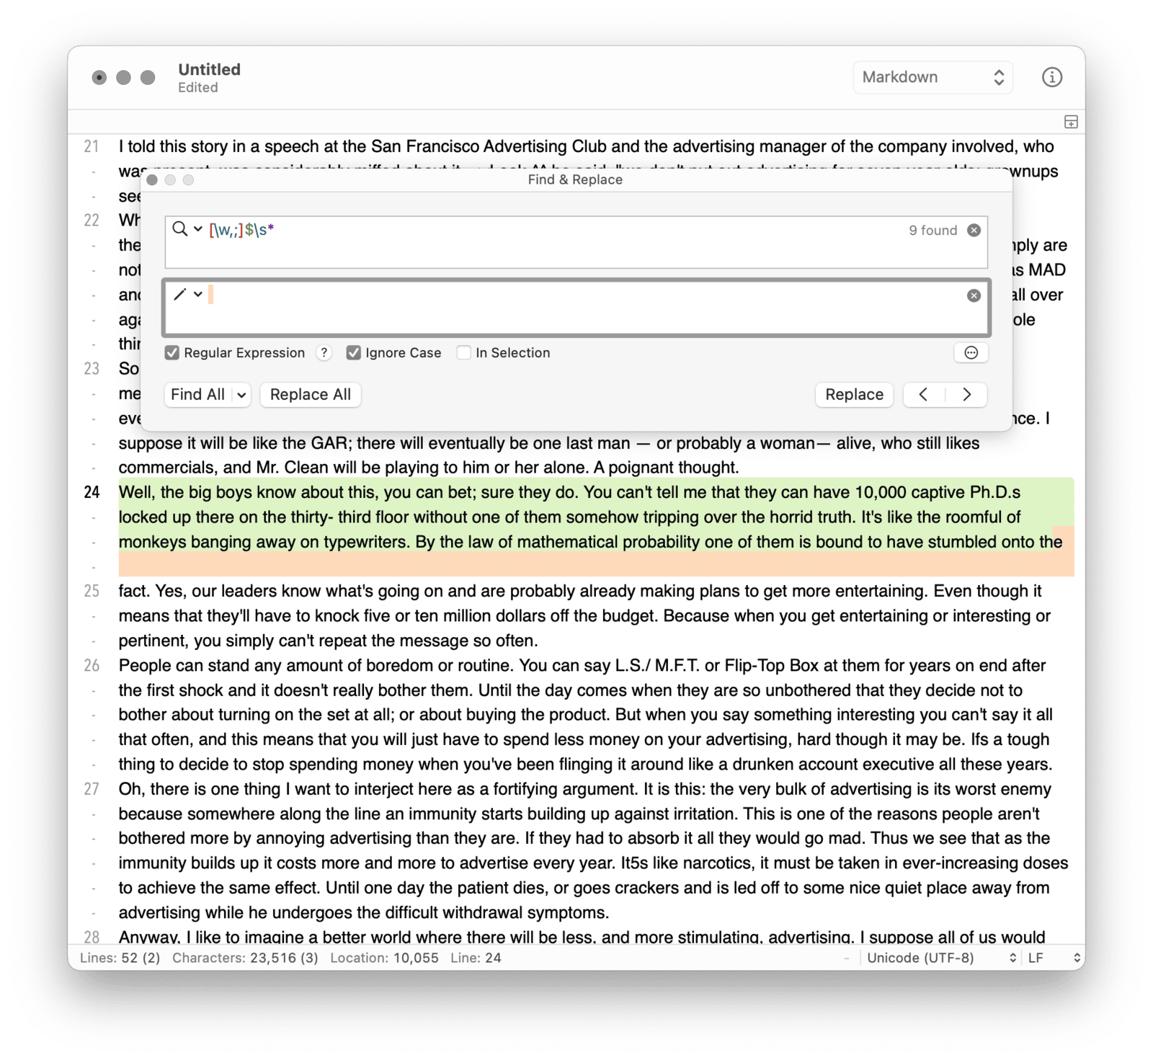Open the search history magnifier menu
The width and height of the screenshot is (1153, 1060).
[187, 229]
